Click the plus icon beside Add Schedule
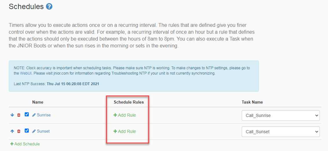Viewport: 328px width, 151px height. [12, 144]
